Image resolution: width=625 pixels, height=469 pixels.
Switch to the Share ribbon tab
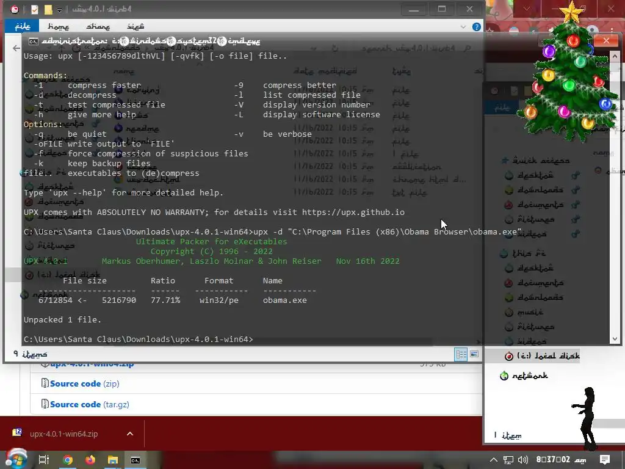98,26
